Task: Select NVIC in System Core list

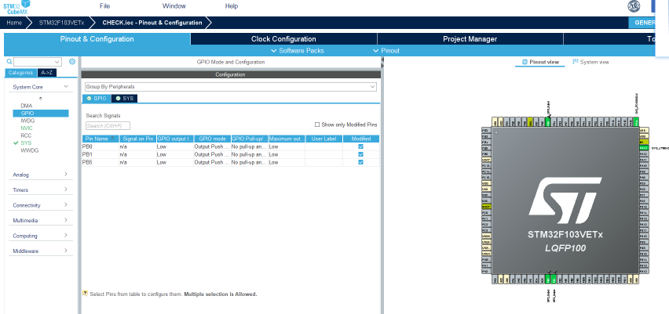Action: point(27,128)
